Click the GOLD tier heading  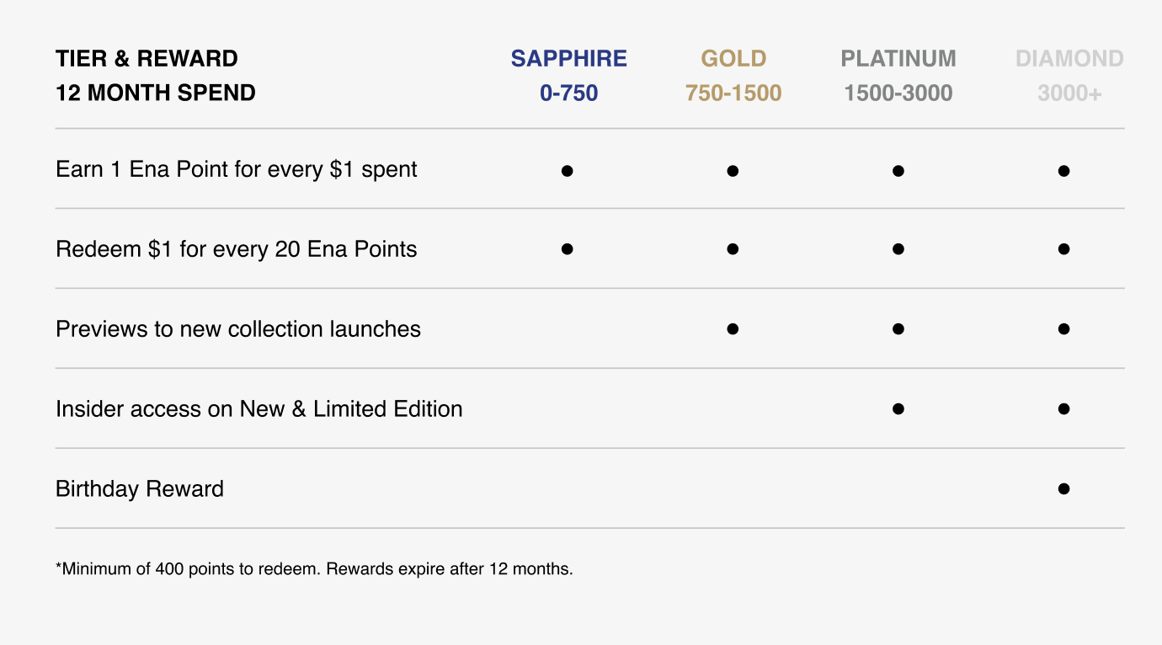733,58
